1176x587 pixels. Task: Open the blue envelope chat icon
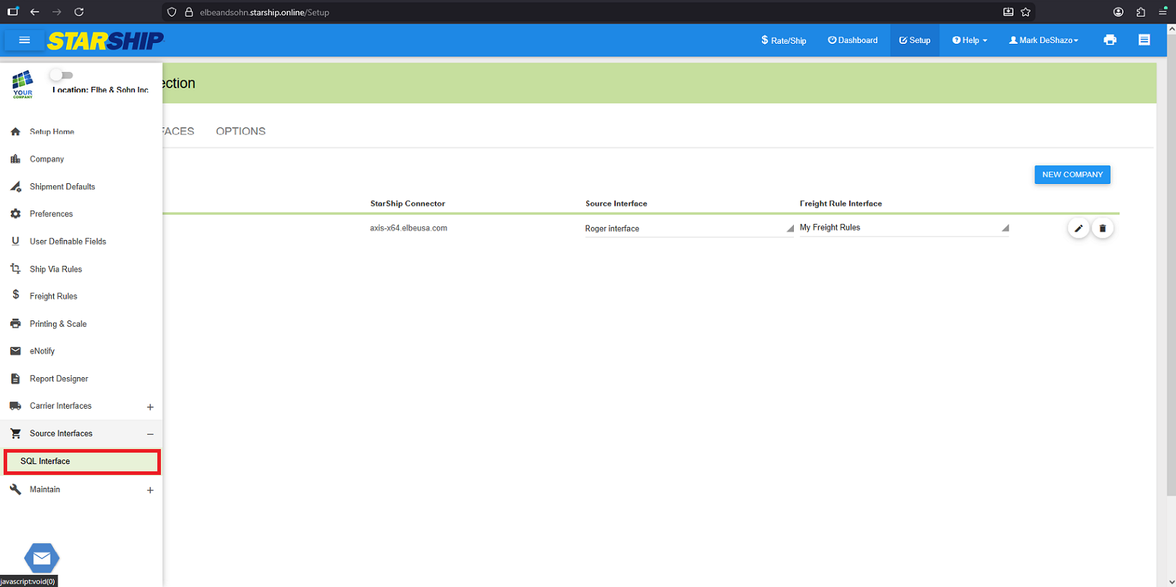tap(42, 558)
